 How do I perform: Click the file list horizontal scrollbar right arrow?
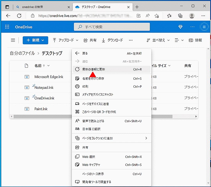[x=196, y=116]
